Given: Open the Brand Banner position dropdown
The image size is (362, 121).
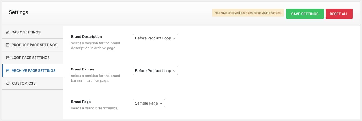Looking at the screenshot, I should click(155, 71).
